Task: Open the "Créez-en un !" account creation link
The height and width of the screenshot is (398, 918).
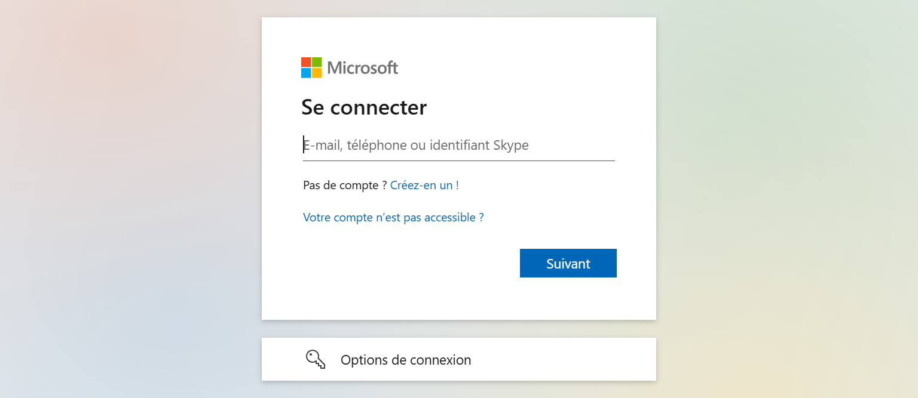Action: coord(424,185)
